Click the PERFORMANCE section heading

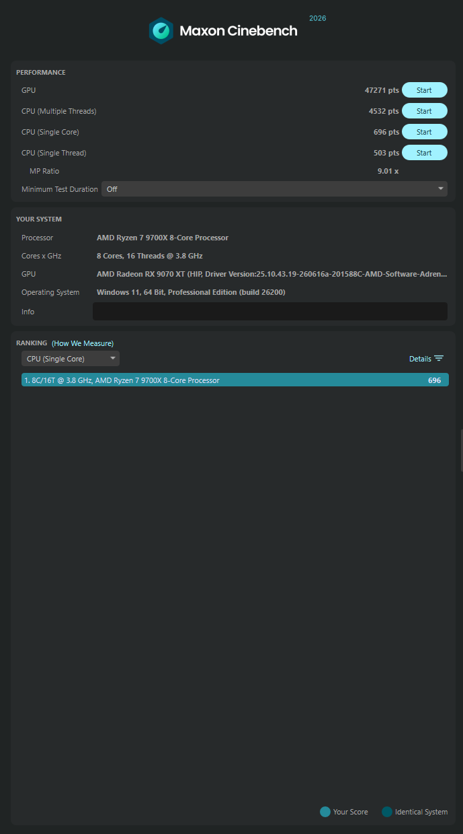coord(41,72)
